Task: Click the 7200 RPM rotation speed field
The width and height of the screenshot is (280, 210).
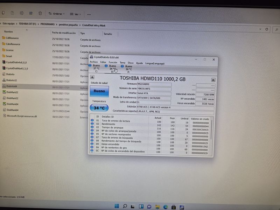Action: (205, 94)
